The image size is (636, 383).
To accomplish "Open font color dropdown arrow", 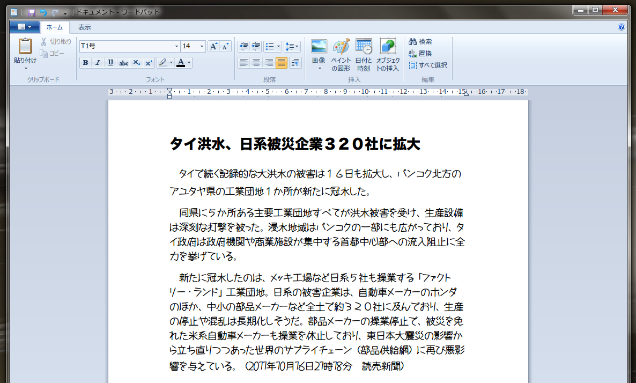I will 189,62.
